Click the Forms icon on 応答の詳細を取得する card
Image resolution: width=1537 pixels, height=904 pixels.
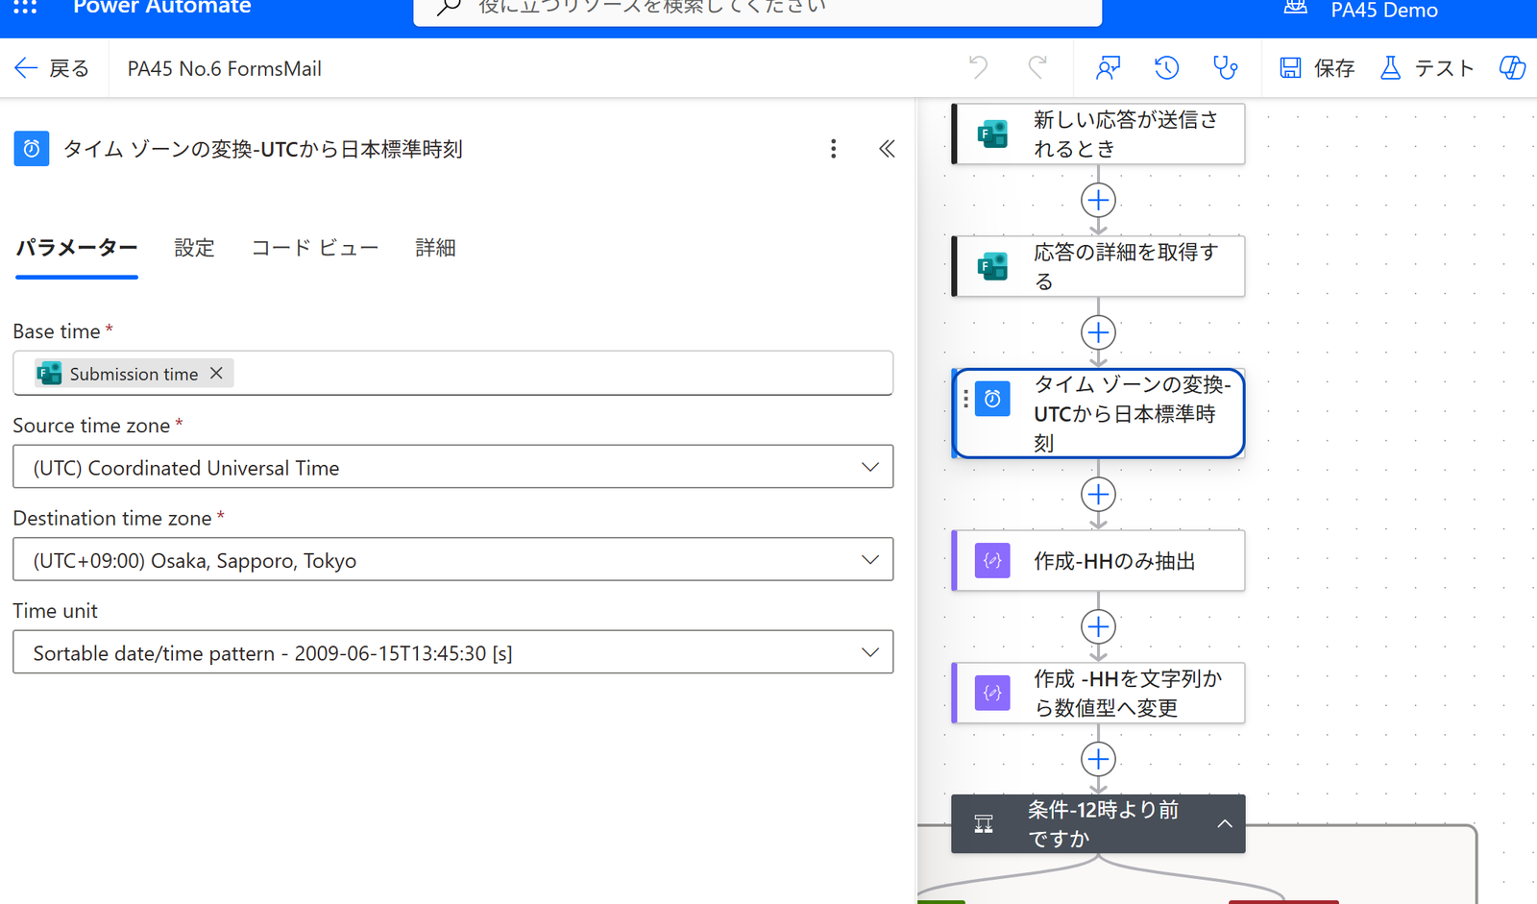992,266
